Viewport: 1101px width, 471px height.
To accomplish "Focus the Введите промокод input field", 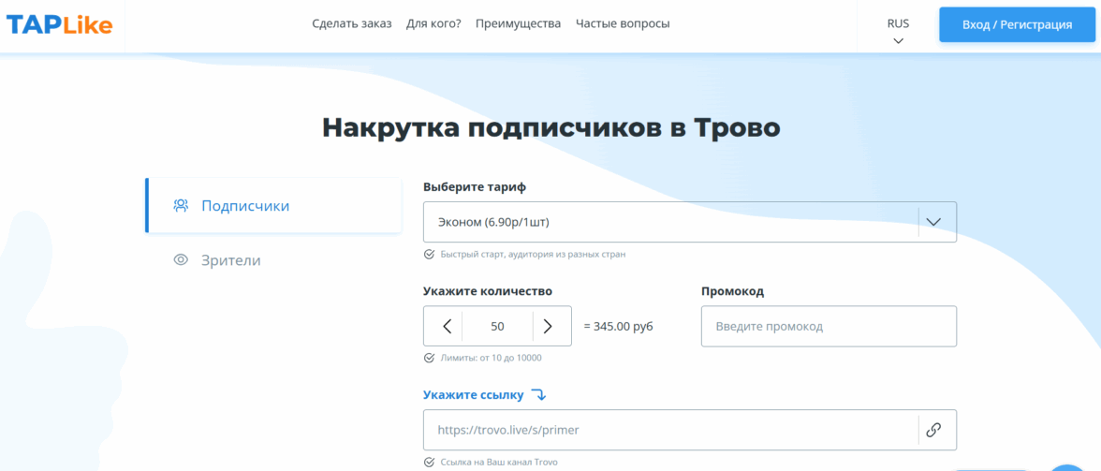I will pyautogui.click(x=829, y=327).
